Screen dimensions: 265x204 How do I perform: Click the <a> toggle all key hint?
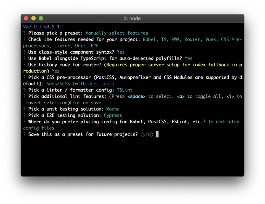click(x=181, y=96)
